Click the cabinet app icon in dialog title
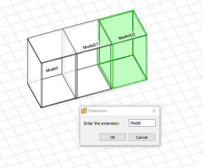This screenshot has height=168, width=203. pyautogui.click(x=84, y=111)
